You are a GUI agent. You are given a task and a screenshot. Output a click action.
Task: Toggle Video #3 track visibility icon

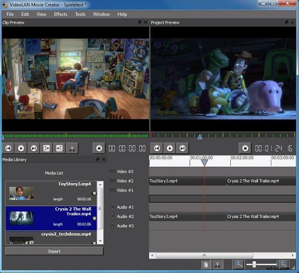112,171
